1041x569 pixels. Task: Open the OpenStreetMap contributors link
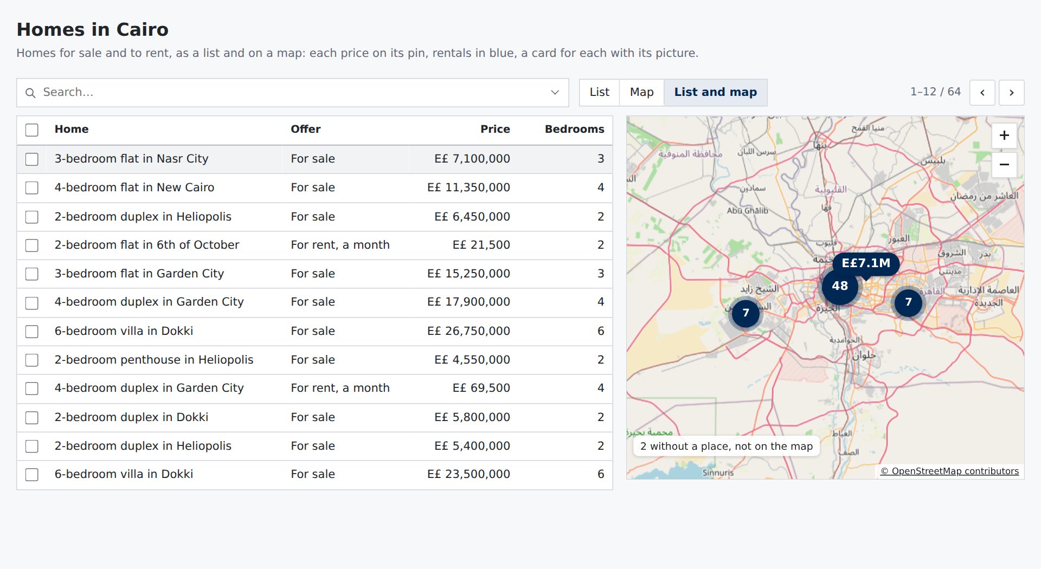click(x=950, y=471)
